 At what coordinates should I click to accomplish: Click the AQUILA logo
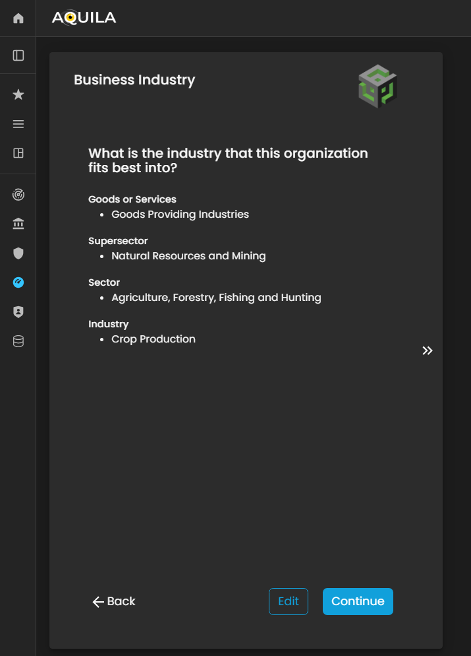point(84,18)
